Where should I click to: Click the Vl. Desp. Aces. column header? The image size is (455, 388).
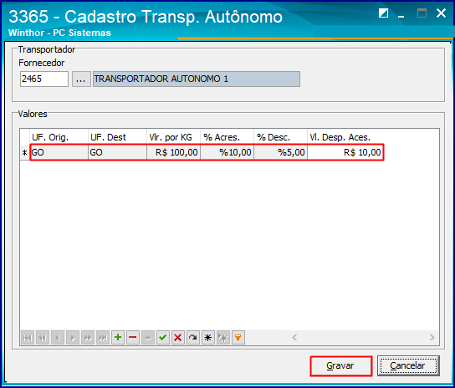[345, 137]
